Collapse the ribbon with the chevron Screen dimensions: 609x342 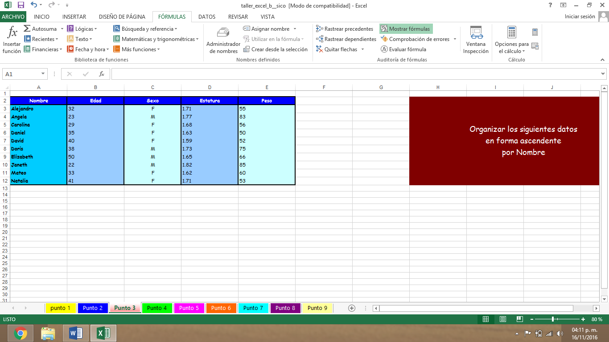pyautogui.click(x=603, y=59)
